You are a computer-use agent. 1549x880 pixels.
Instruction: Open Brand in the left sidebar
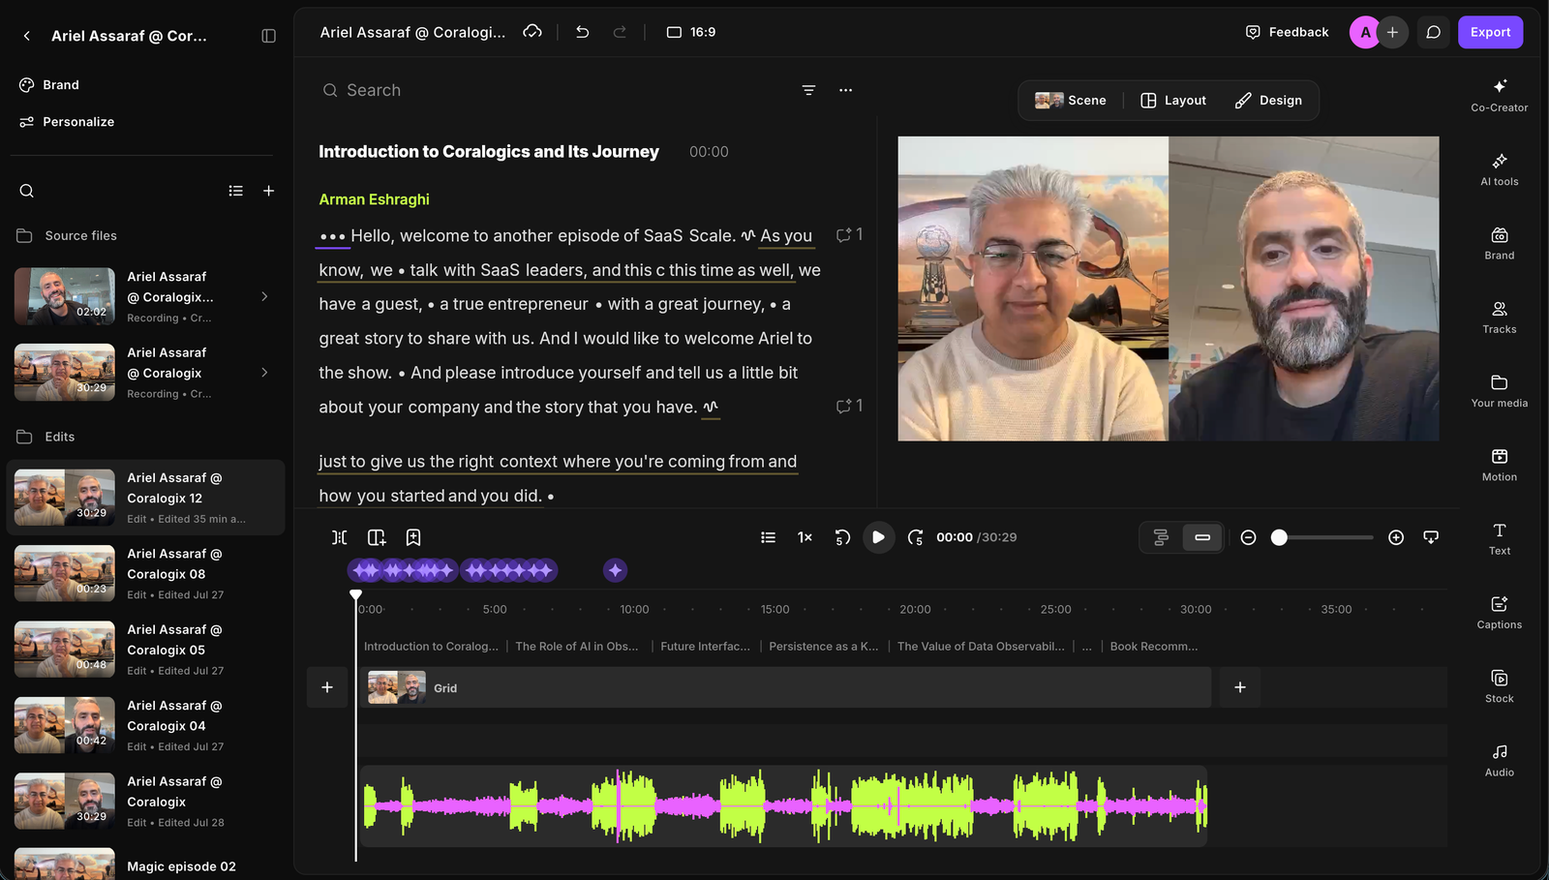pyautogui.click(x=49, y=85)
